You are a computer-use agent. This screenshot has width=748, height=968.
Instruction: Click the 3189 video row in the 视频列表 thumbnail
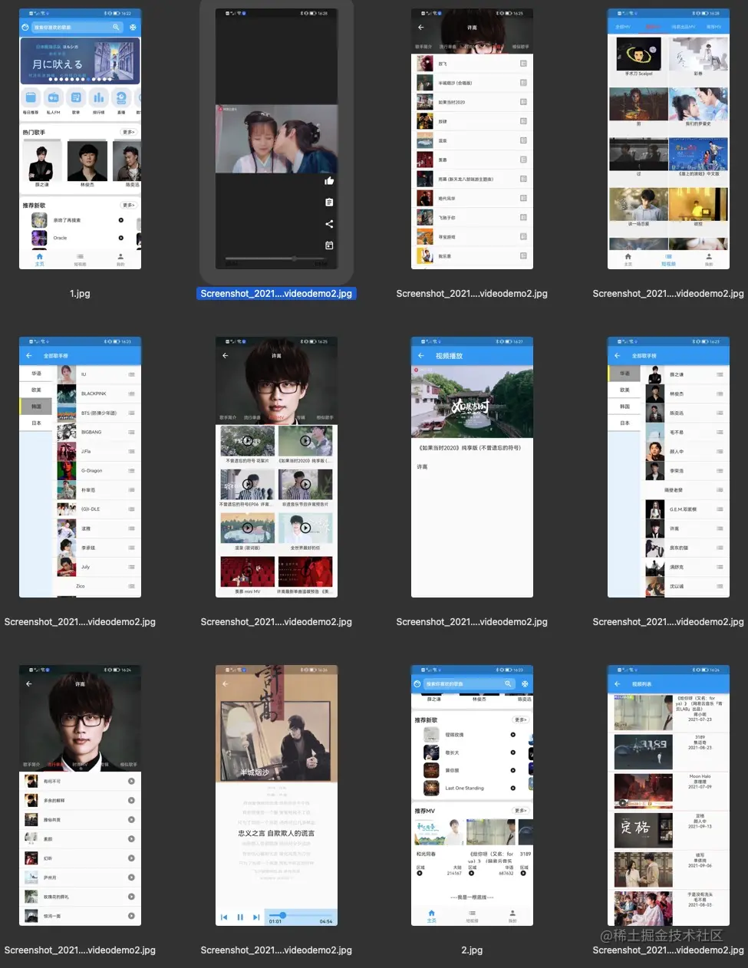[668, 751]
